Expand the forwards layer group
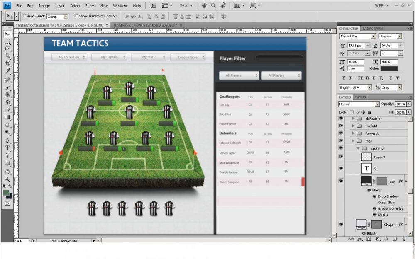Image resolution: width=415 pixels, height=259 pixels. [354, 133]
